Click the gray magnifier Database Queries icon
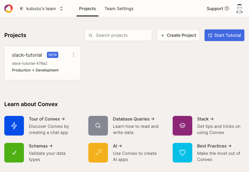Viewport: 249px width, 172px height. pyautogui.click(x=98, y=126)
